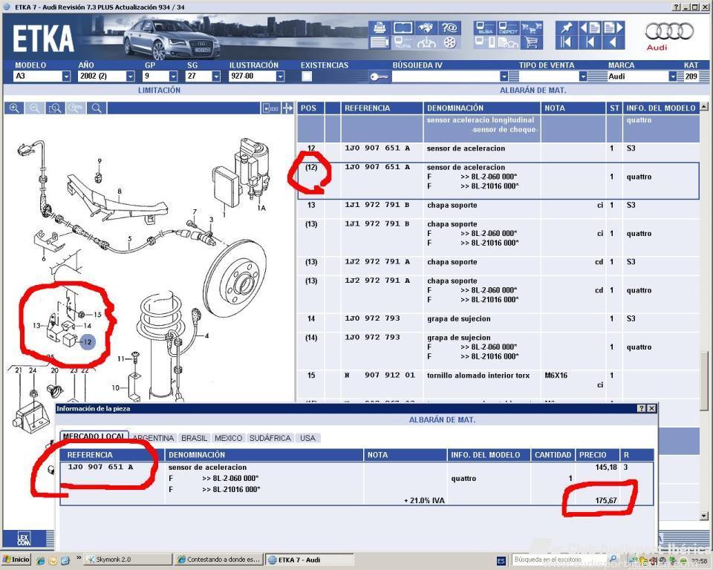The height and width of the screenshot is (570, 713).
Task: Click the single-bar step-back arrow icon
Action: point(590,43)
